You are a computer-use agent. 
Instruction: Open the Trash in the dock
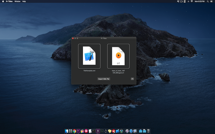pyautogui.click(x=148, y=131)
